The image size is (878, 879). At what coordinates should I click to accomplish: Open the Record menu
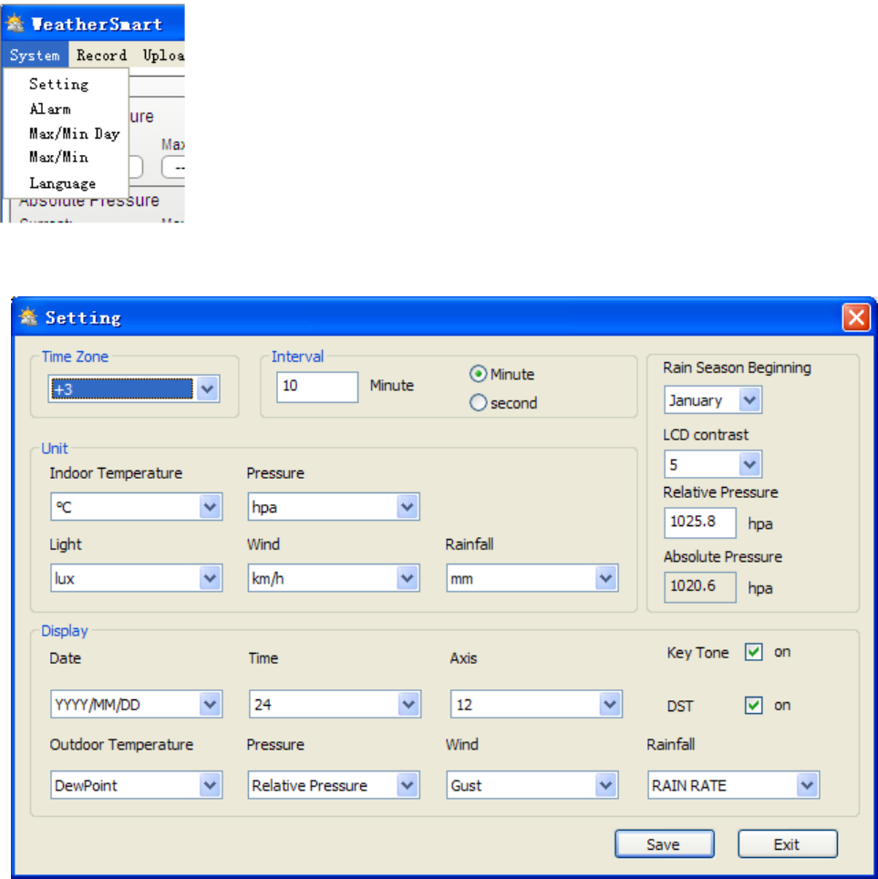[101, 55]
